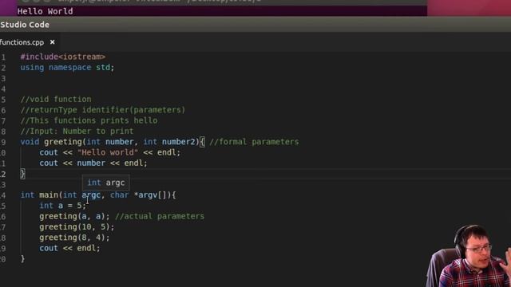
Task: Click the final 'cout << endl;' line
Action: (x=69, y=248)
